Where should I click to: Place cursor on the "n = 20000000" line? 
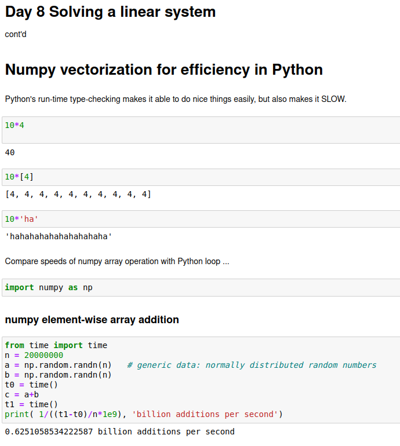pyautogui.click(x=34, y=355)
